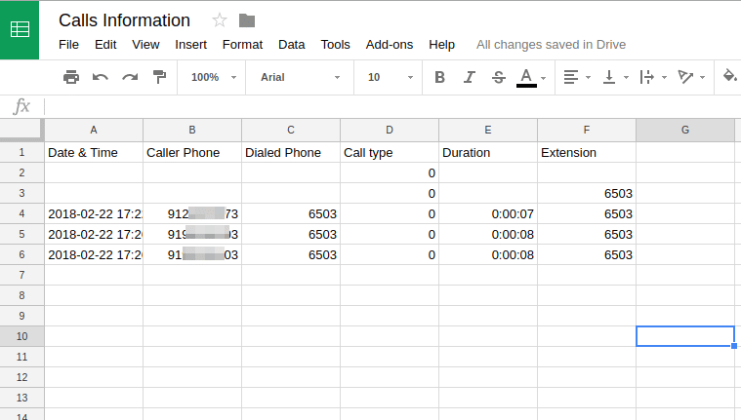741x420 pixels.
Task: Select the 'Date & Time' cell
Action: (x=94, y=152)
